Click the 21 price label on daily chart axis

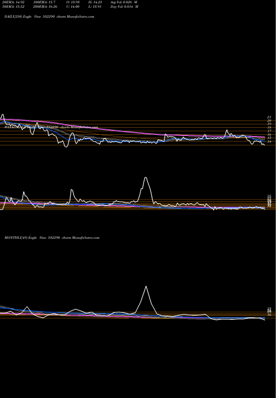point(269,117)
